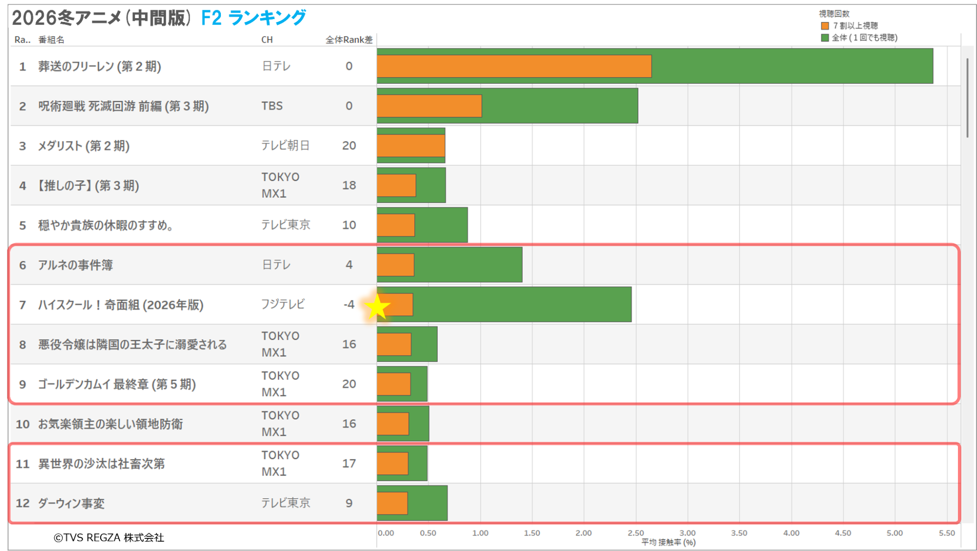Select the 葬送のフリーレン (第2期) row label
The image size is (977, 551).
tap(100, 66)
